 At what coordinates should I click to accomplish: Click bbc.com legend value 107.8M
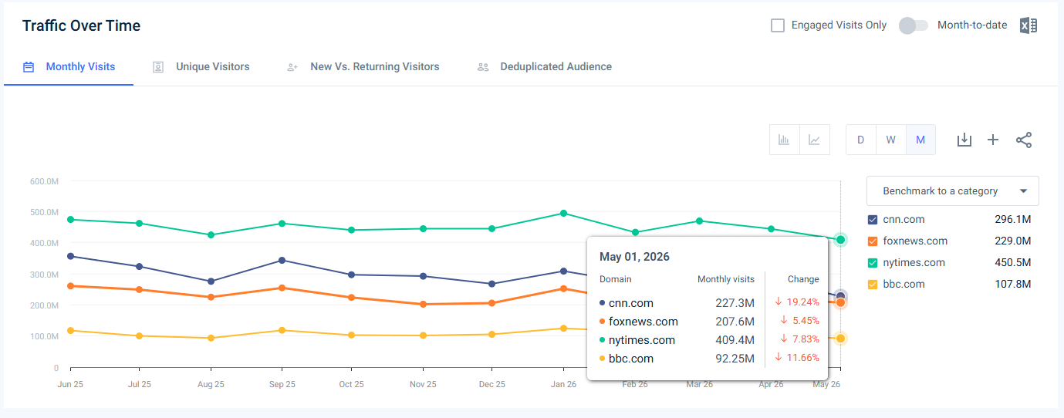point(1013,284)
